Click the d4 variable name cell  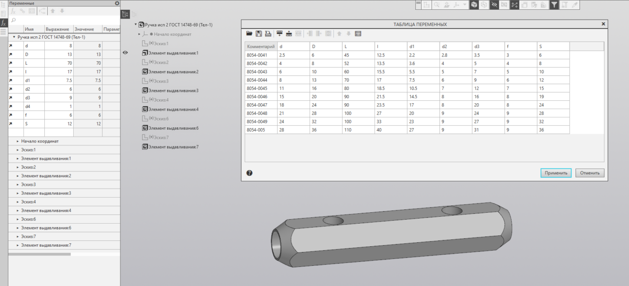(34, 107)
